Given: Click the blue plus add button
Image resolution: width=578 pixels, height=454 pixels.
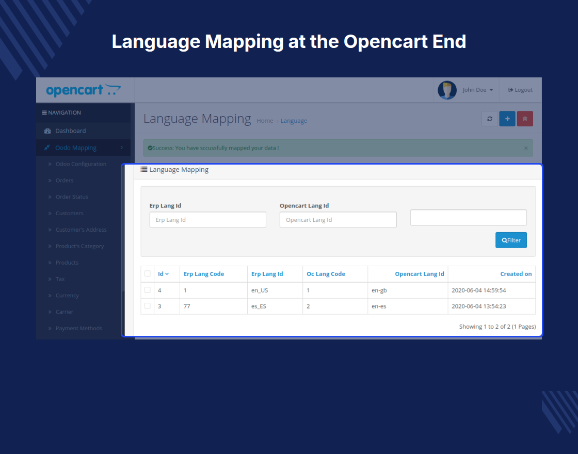Looking at the screenshot, I should click(x=507, y=119).
